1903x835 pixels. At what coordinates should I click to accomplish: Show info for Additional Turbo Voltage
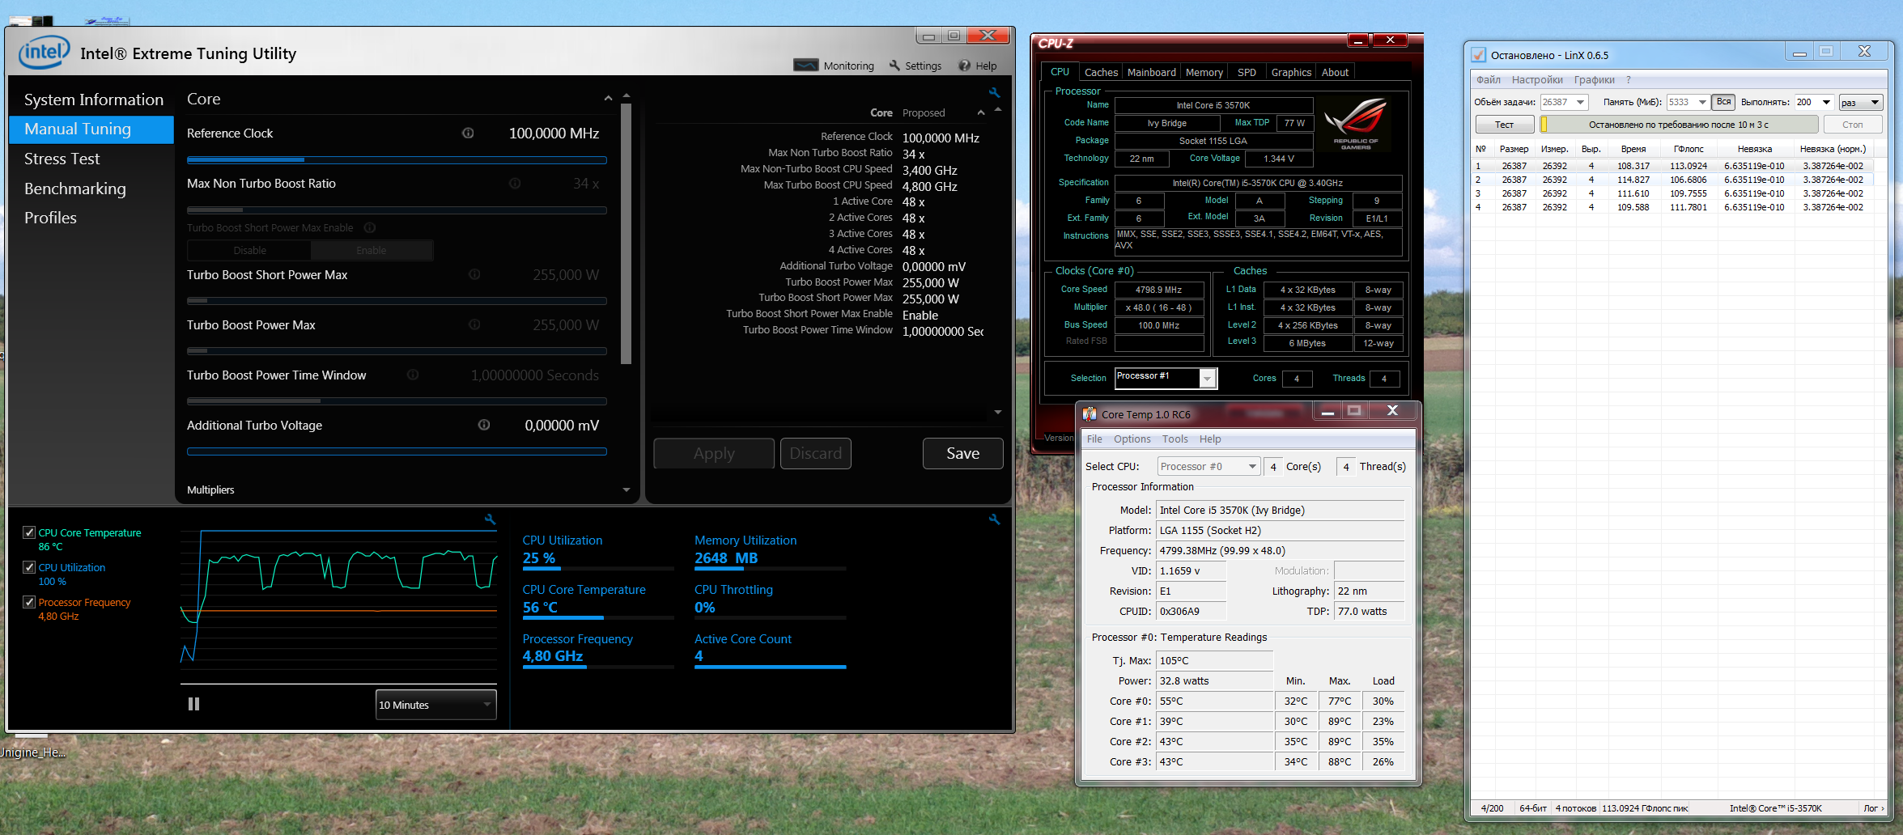click(484, 425)
